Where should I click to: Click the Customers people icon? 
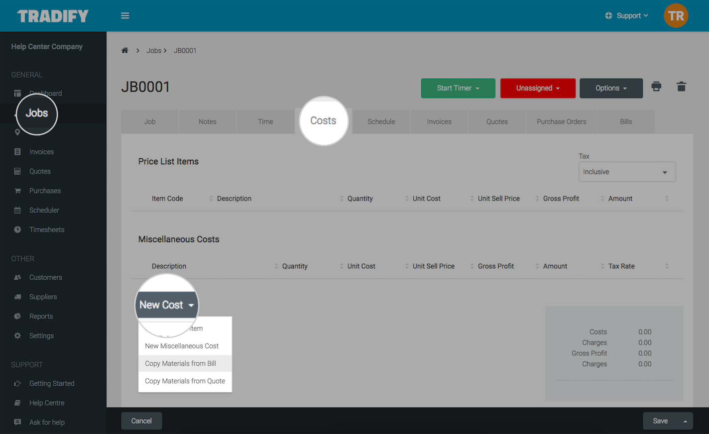[17, 277]
